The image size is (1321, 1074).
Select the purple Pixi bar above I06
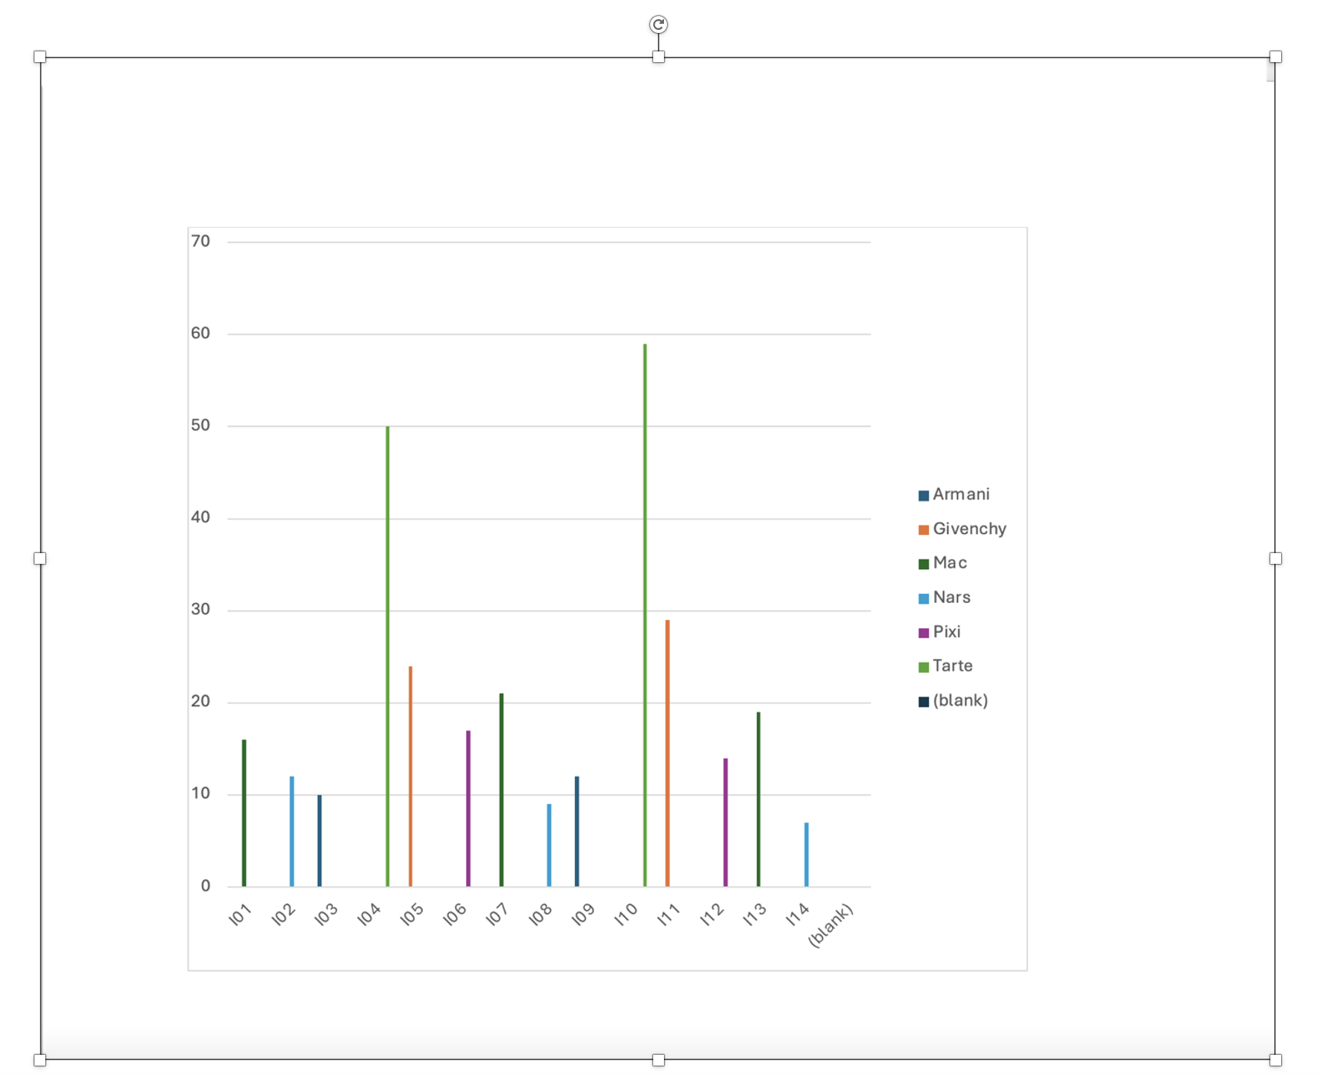[468, 809]
